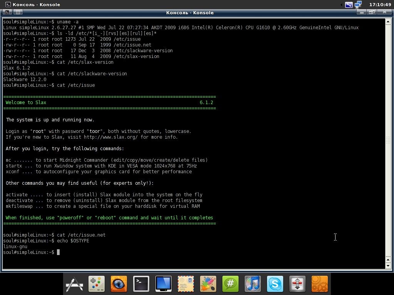Viewport: 394px width, 295px height.
Task: Click the 'cat /etc/issue.net' command line
Action: [x=81, y=235]
